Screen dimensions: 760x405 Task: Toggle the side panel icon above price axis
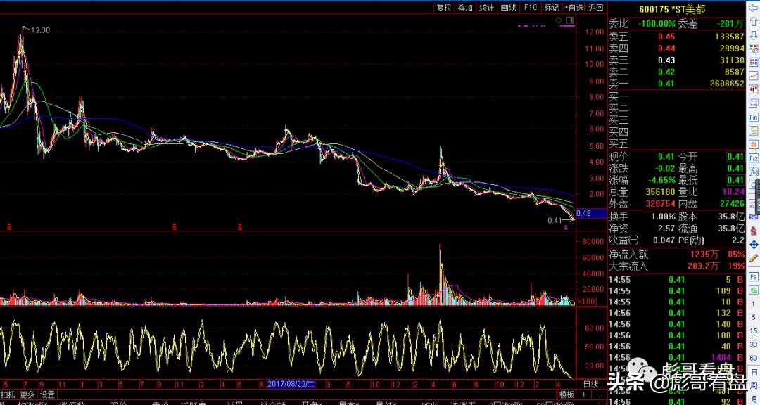click(569, 20)
